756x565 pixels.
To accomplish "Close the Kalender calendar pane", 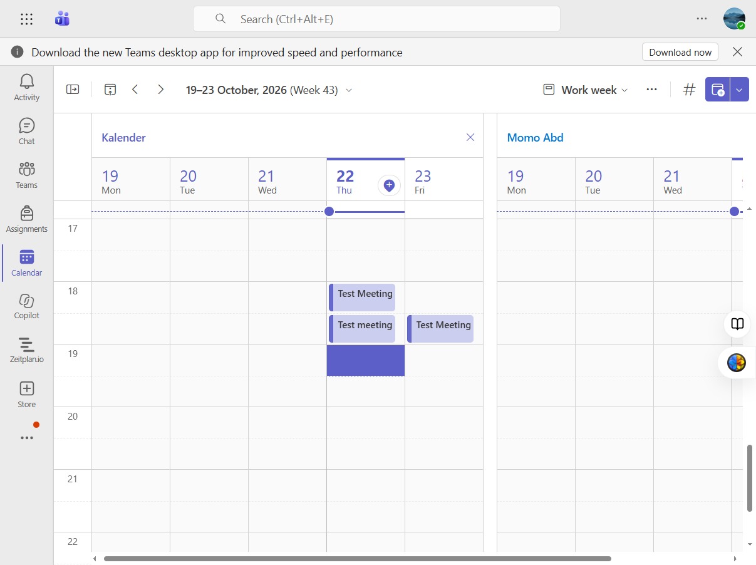I will tap(470, 137).
